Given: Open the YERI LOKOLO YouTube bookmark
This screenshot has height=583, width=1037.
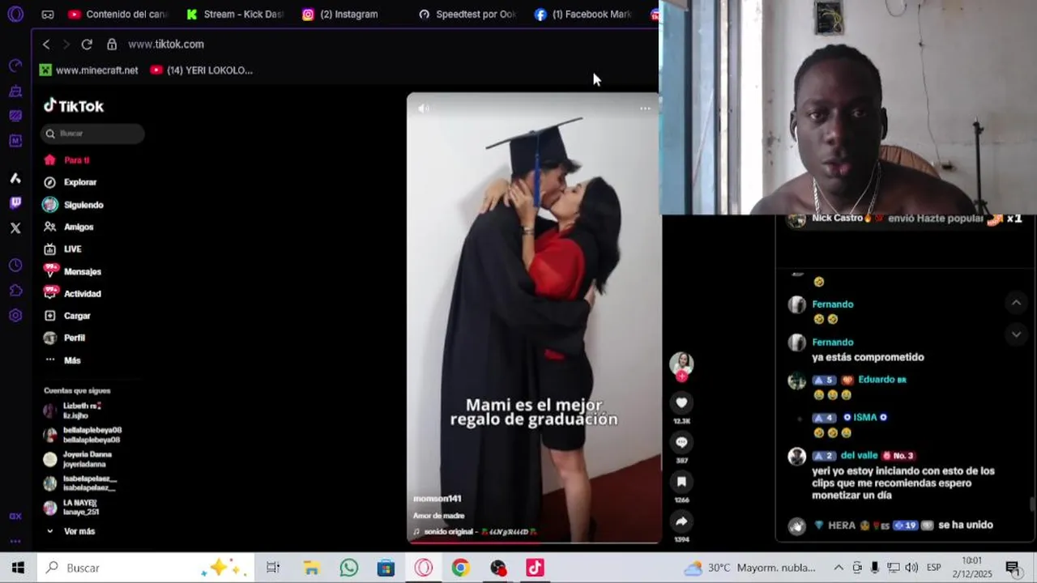Looking at the screenshot, I should [x=202, y=70].
